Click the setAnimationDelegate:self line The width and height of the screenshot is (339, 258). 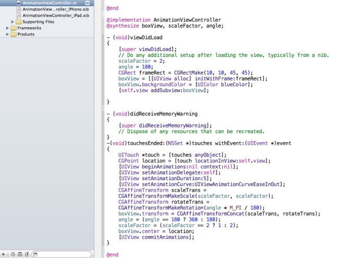(169, 172)
